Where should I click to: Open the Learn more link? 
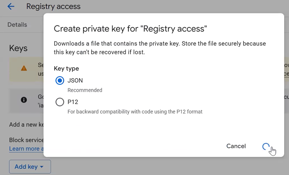coord(25,149)
